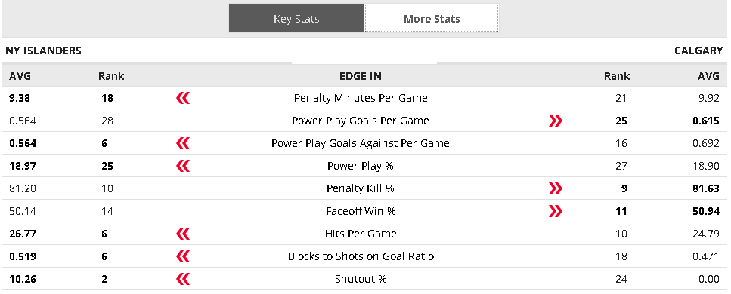Click the edge arrow for Power Play Goals Against Per Game

point(183,143)
